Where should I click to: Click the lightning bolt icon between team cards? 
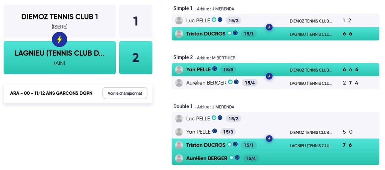point(59,39)
